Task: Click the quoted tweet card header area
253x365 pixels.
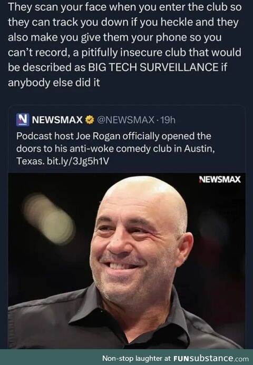Action: point(96,120)
